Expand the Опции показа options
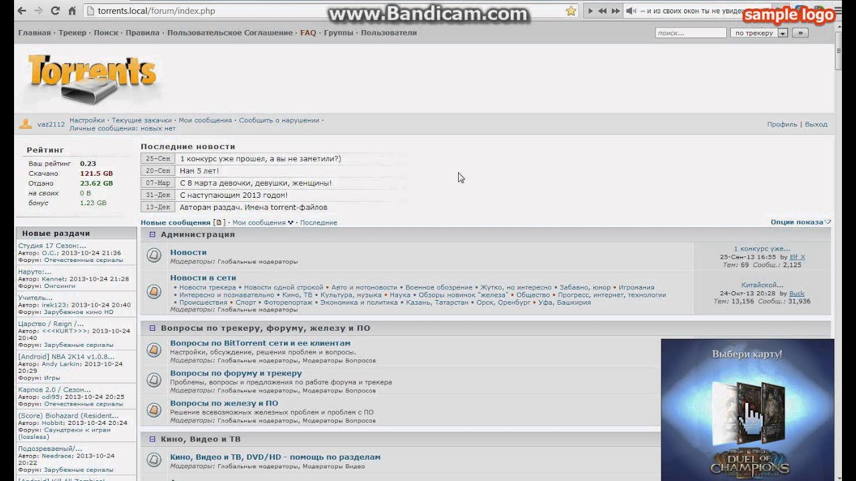Viewport: 856px width, 481px height. point(800,222)
